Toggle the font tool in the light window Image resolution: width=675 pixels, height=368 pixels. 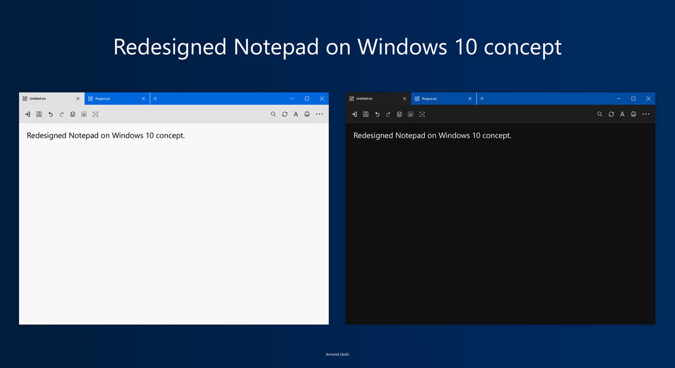[296, 114]
